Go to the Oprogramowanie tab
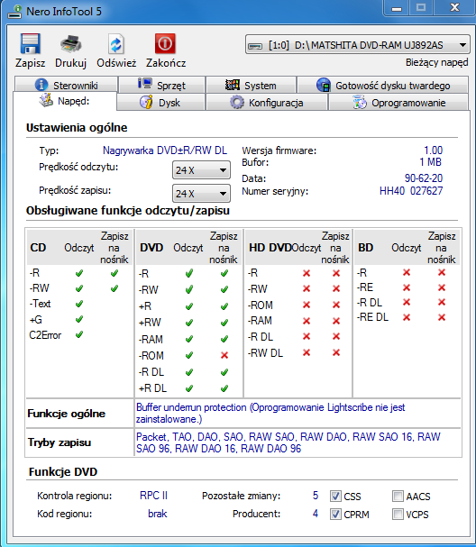Screen dimensions: 476x547 [398, 102]
